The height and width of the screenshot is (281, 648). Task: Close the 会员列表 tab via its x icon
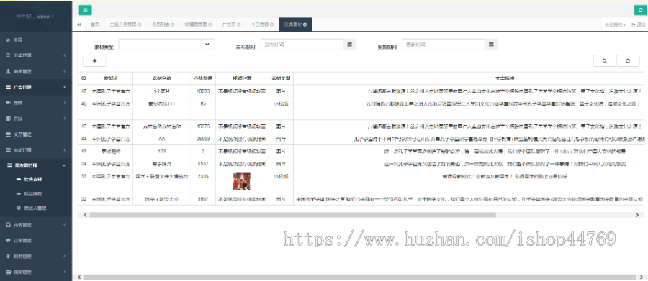pyautogui.click(x=173, y=24)
